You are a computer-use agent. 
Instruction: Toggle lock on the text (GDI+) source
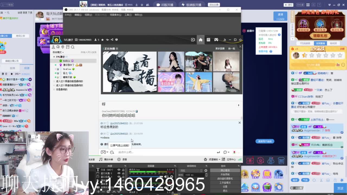pos(123,170)
